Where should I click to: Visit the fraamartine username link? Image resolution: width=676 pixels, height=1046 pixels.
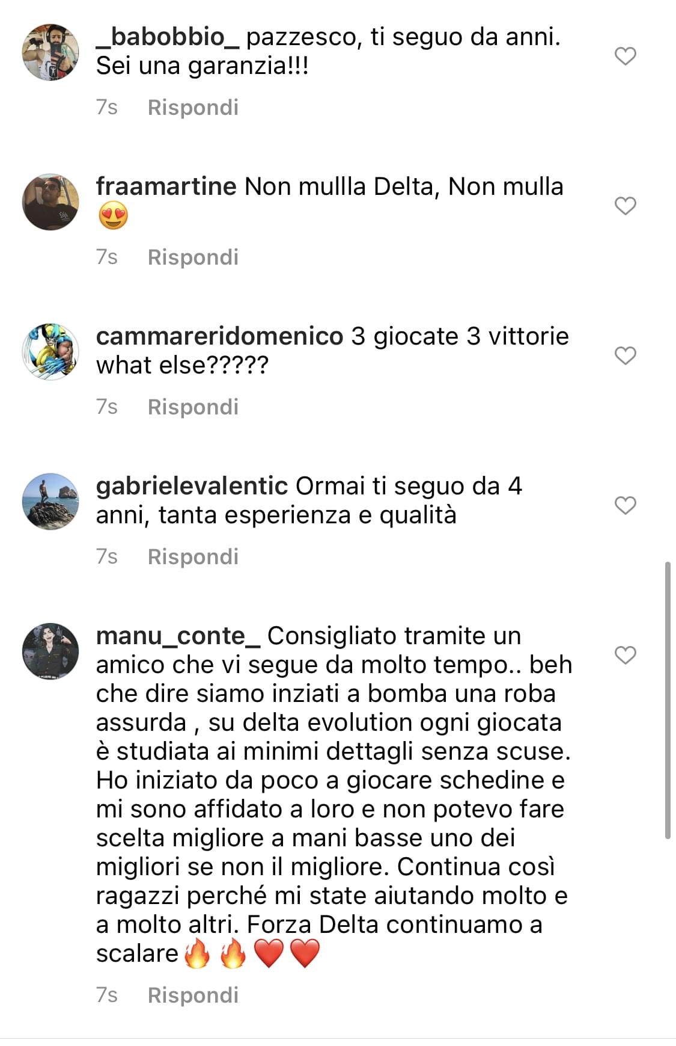coord(166,186)
